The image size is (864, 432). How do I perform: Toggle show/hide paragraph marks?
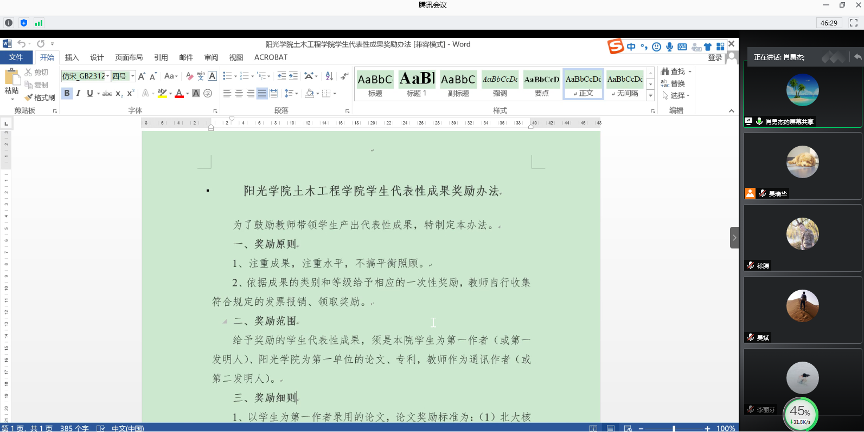tap(344, 76)
